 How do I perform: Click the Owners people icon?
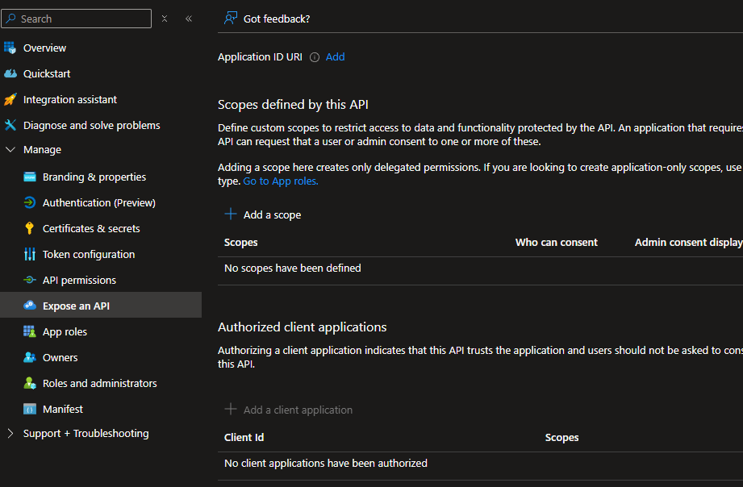29,357
